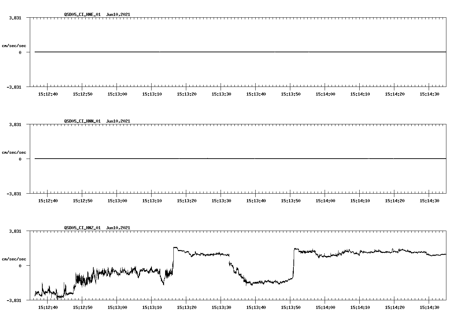Click the flat zero trace in HNN plot
This screenshot has height=320, width=471.
pyautogui.click(x=240, y=159)
